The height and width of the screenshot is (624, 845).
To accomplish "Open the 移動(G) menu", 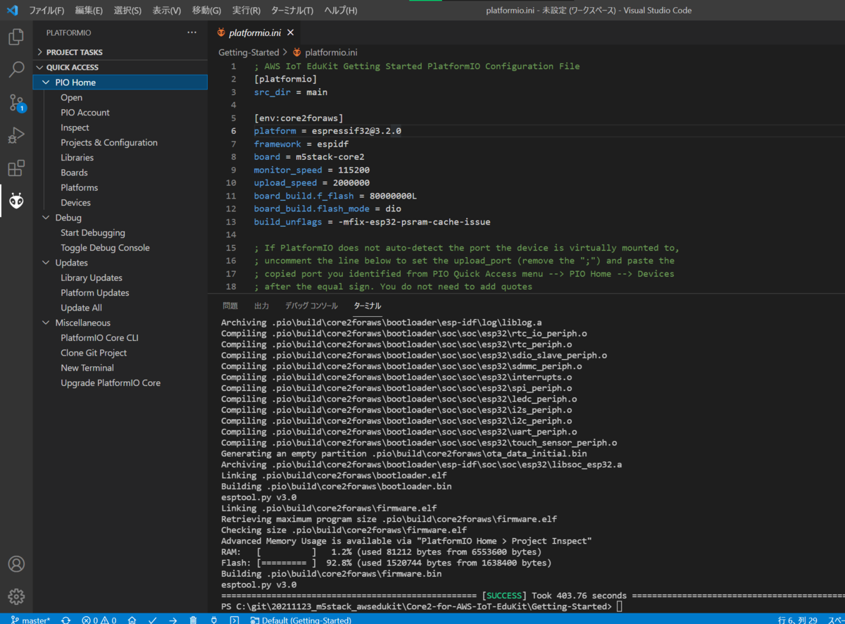I will [206, 11].
